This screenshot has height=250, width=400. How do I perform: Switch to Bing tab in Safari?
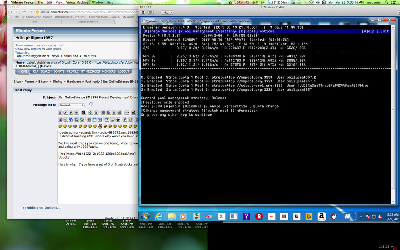(x=35, y=22)
